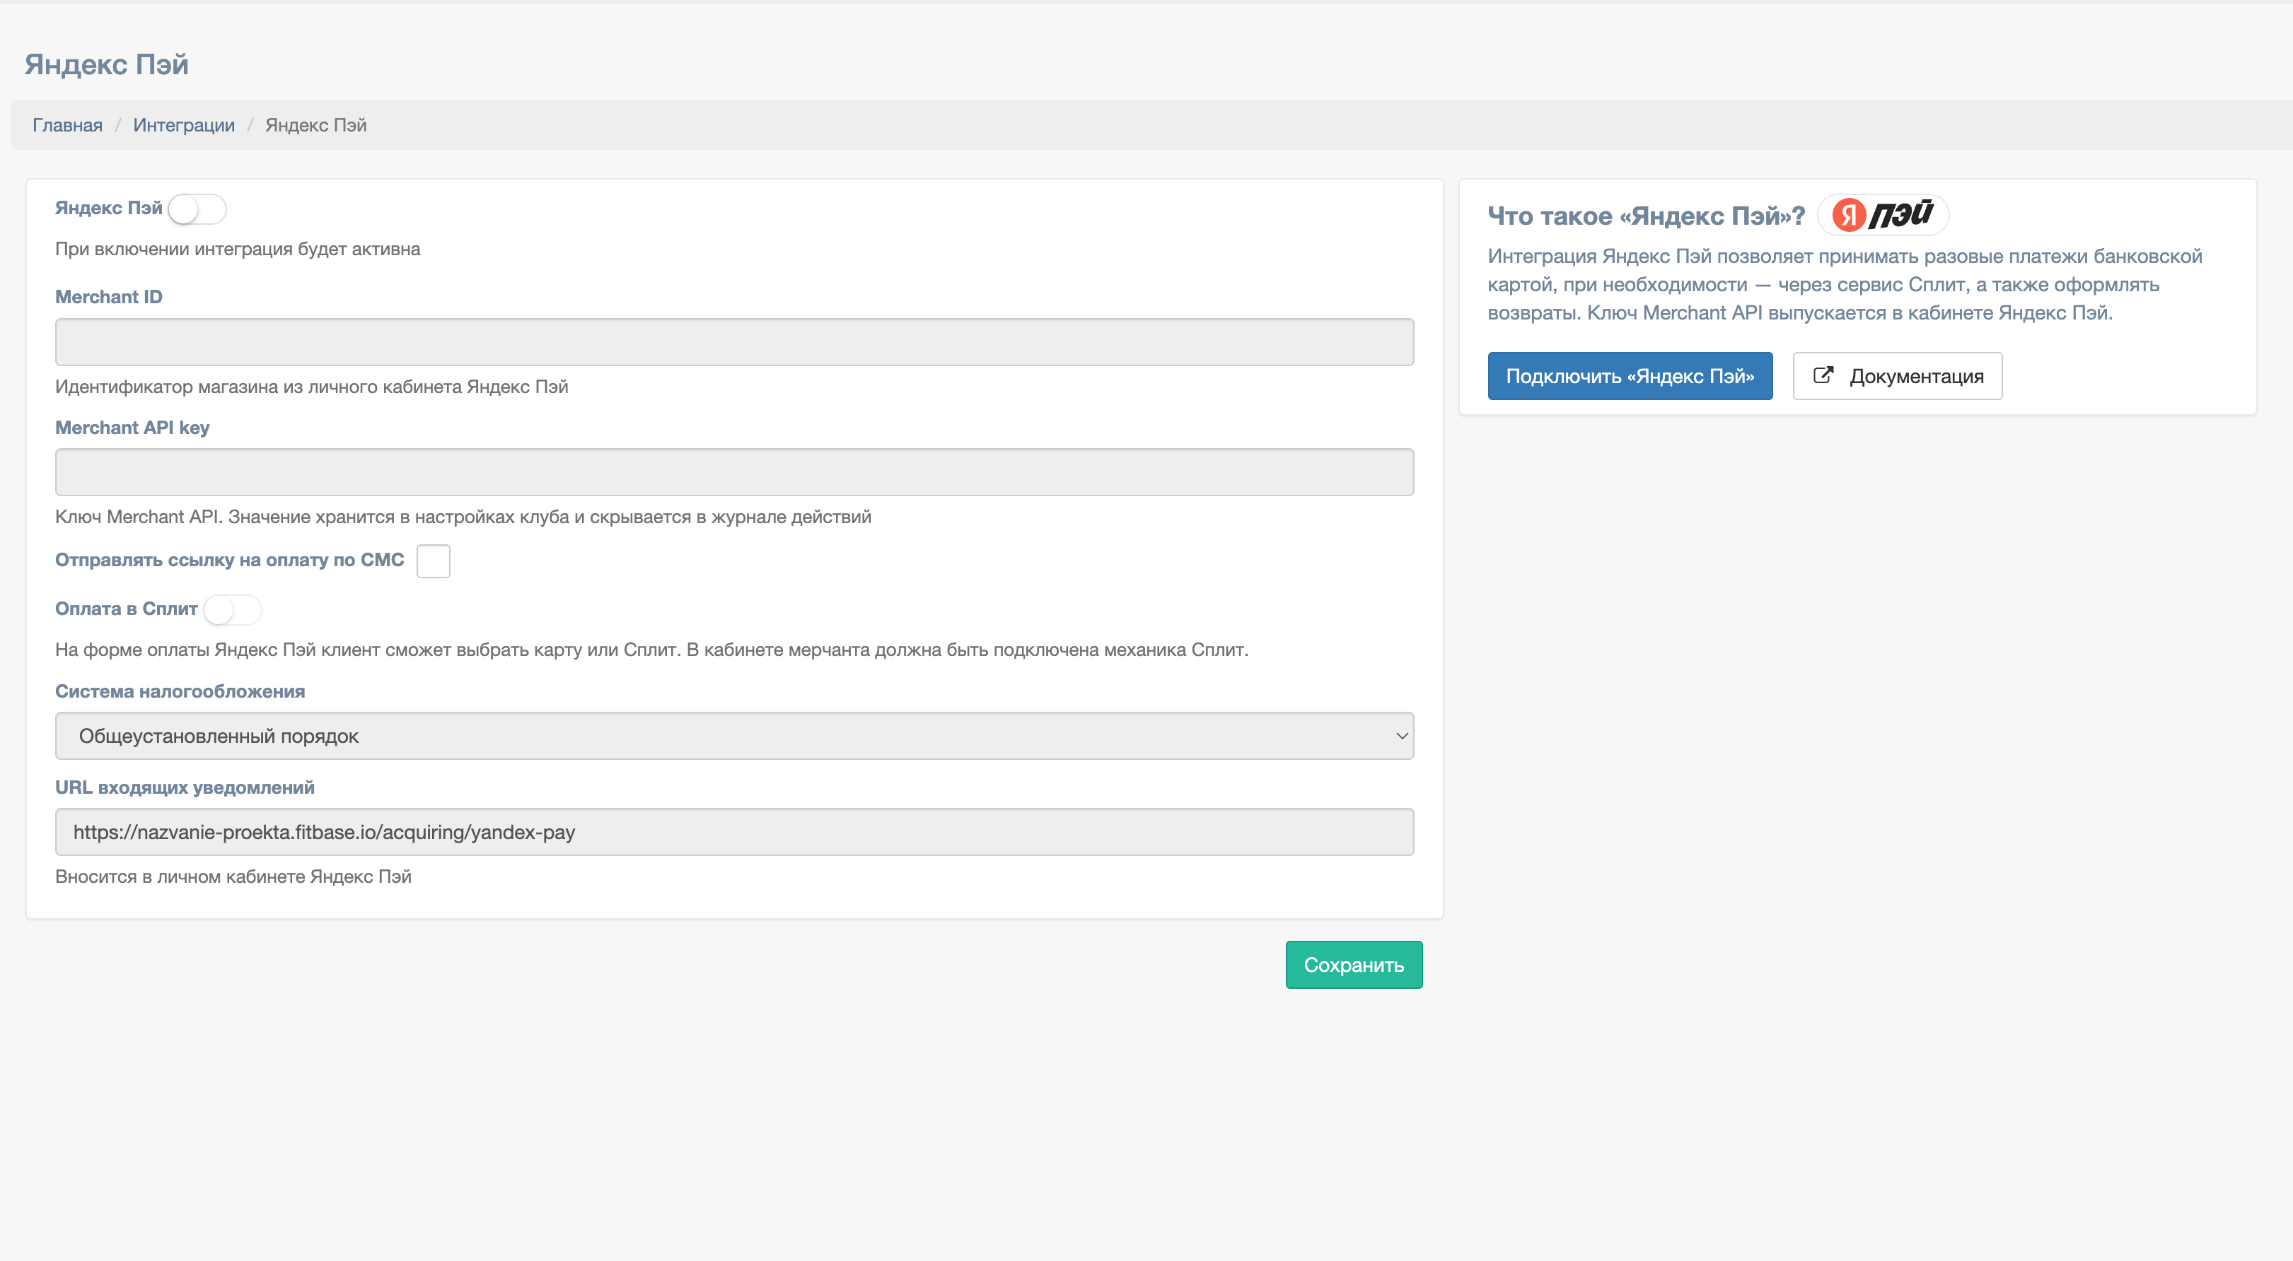Click the Merchant ID input field
The height and width of the screenshot is (1261, 2293).
734,342
